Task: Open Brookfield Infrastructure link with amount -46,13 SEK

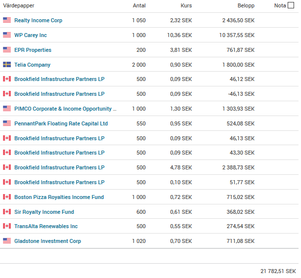Action: 59,94
